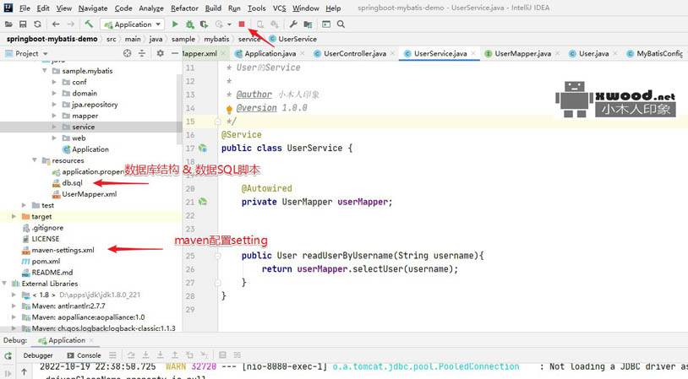Click the console up arrow icon
Screen dimensions: 688x379
[25, 372]
